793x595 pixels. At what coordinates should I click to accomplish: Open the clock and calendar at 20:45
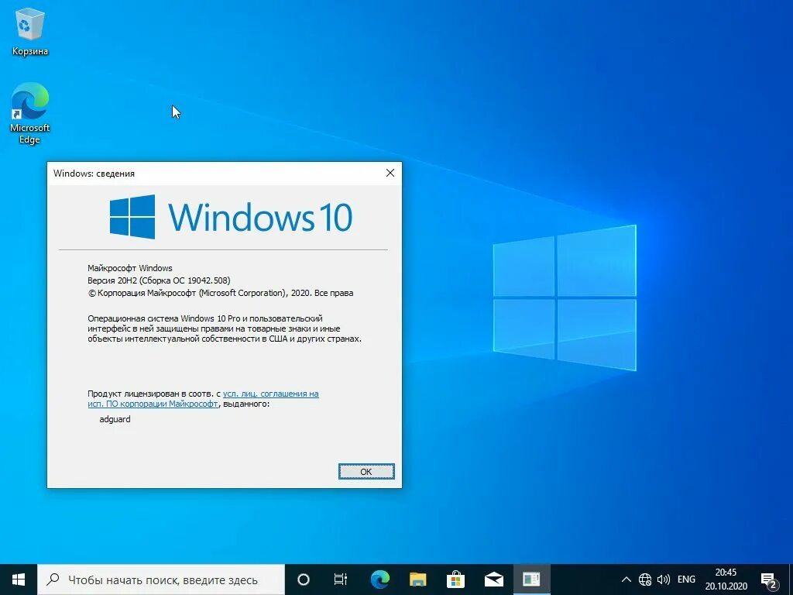726,580
